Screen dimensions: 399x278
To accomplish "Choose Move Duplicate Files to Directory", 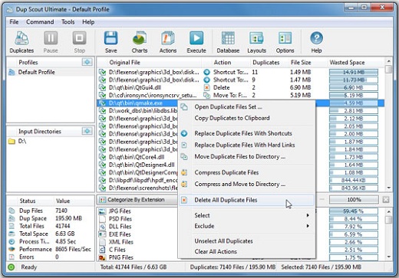I will pyautogui.click(x=246, y=156).
